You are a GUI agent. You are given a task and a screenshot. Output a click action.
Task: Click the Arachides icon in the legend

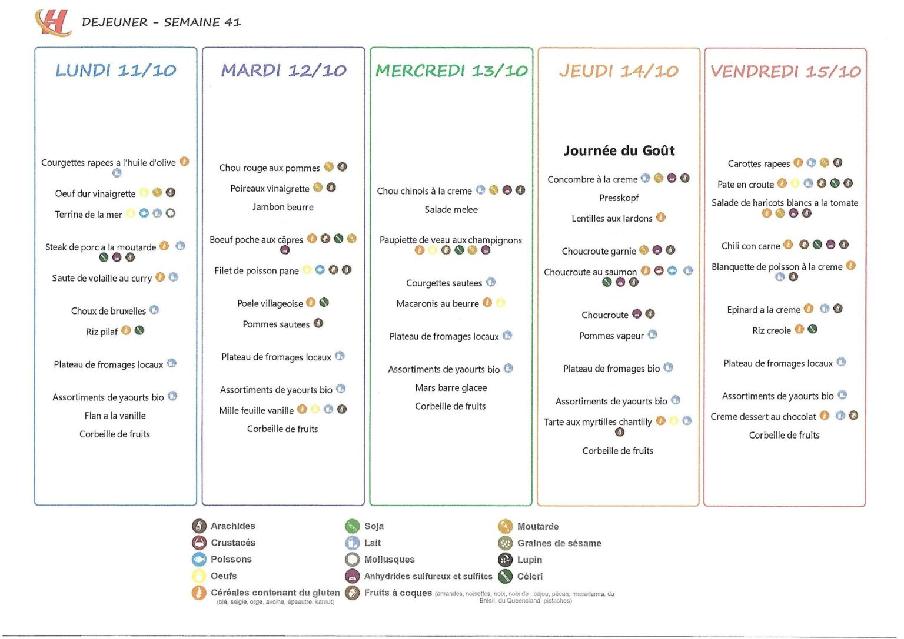[x=199, y=526]
